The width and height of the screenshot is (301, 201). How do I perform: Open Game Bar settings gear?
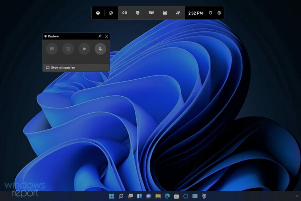[x=219, y=13]
